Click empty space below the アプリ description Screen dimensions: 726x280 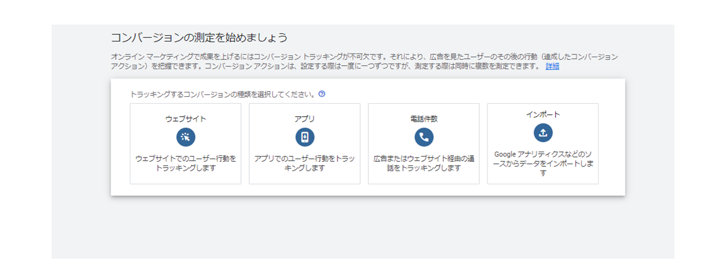[305, 178]
